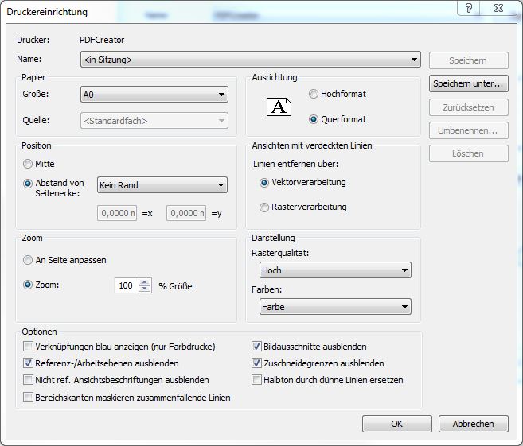Uncheck Bildausschnitte ausblenden

point(257,347)
